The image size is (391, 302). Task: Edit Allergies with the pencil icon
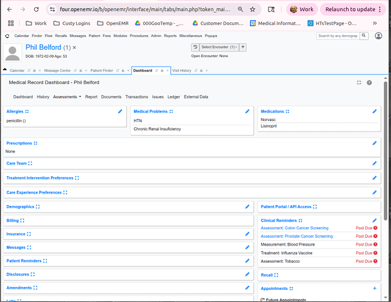coord(120,111)
